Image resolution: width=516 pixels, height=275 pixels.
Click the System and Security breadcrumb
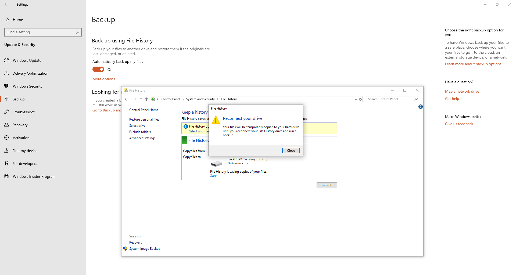(x=200, y=99)
